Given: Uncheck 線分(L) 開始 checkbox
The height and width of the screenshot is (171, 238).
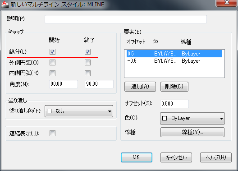Looking at the screenshot, I should pos(53,51).
